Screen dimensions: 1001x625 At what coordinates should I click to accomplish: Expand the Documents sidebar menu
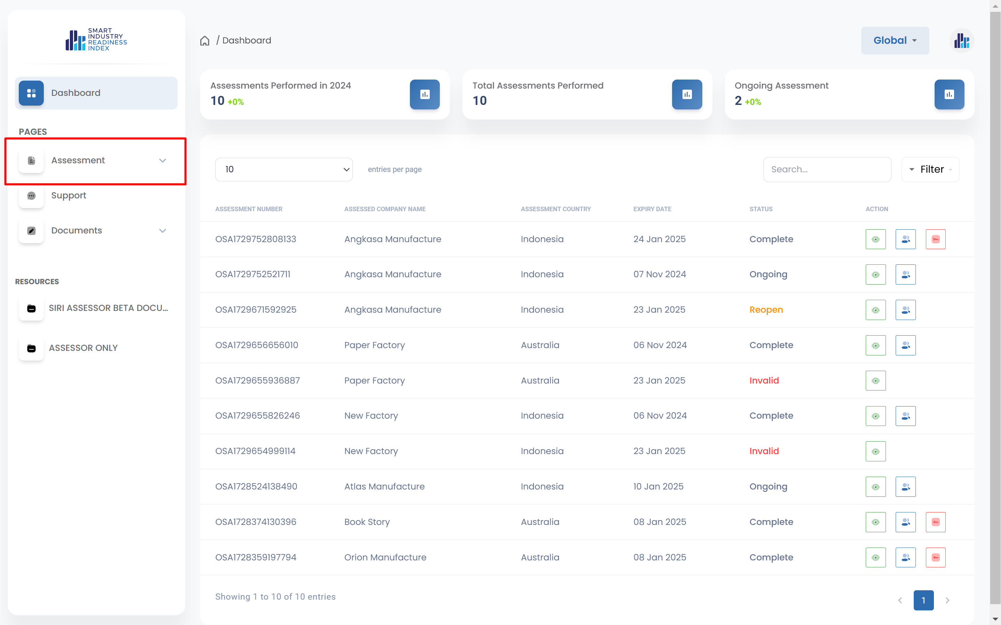pyautogui.click(x=96, y=231)
